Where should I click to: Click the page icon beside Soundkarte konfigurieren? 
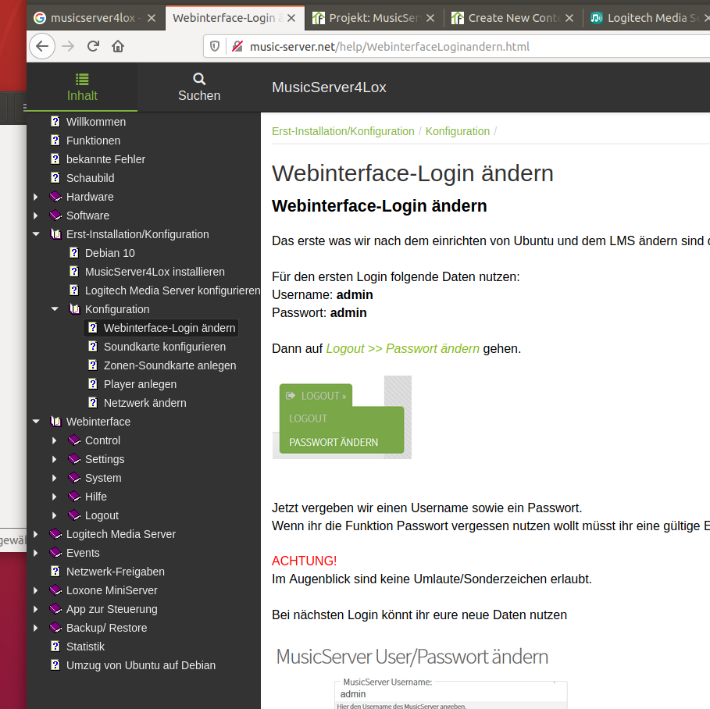(x=93, y=347)
